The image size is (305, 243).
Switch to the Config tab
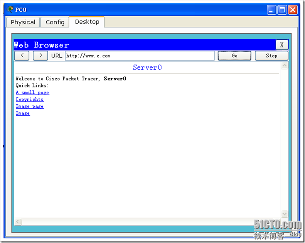(55, 22)
